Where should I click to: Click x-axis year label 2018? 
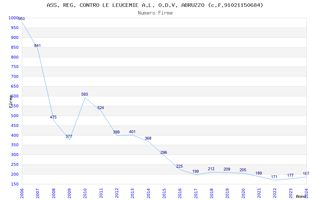(x=212, y=193)
